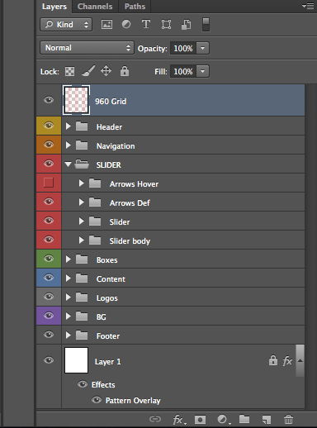Image resolution: width=317 pixels, height=428 pixels.
Task: Filter for type layers icon
Action: [146, 24]
